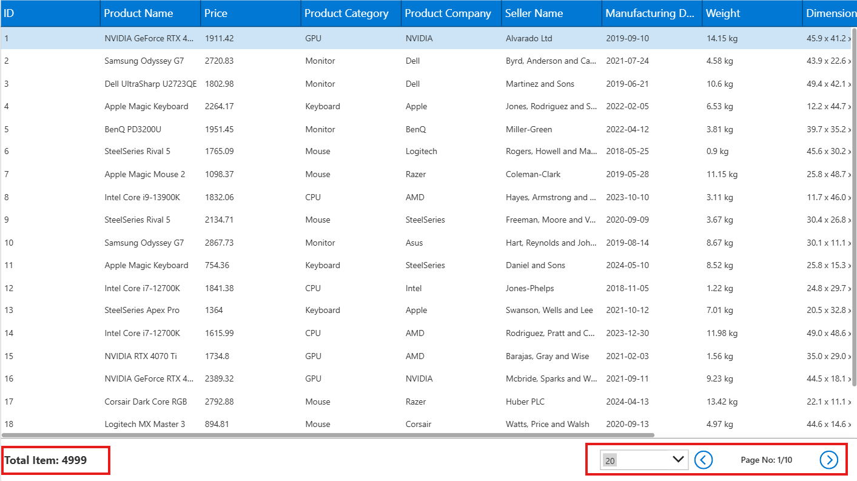The height and width of the screenshot is (481, 857).
Task: Select the Dell UltraSharp U2723QE cell
Action: (150, 84)
